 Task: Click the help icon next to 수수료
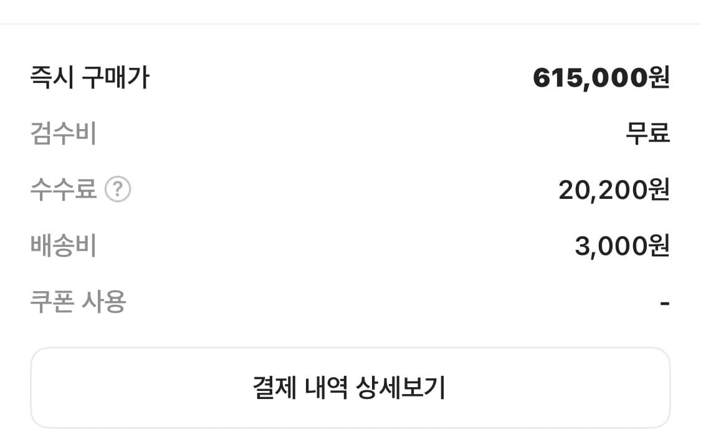tap(118, 190)
